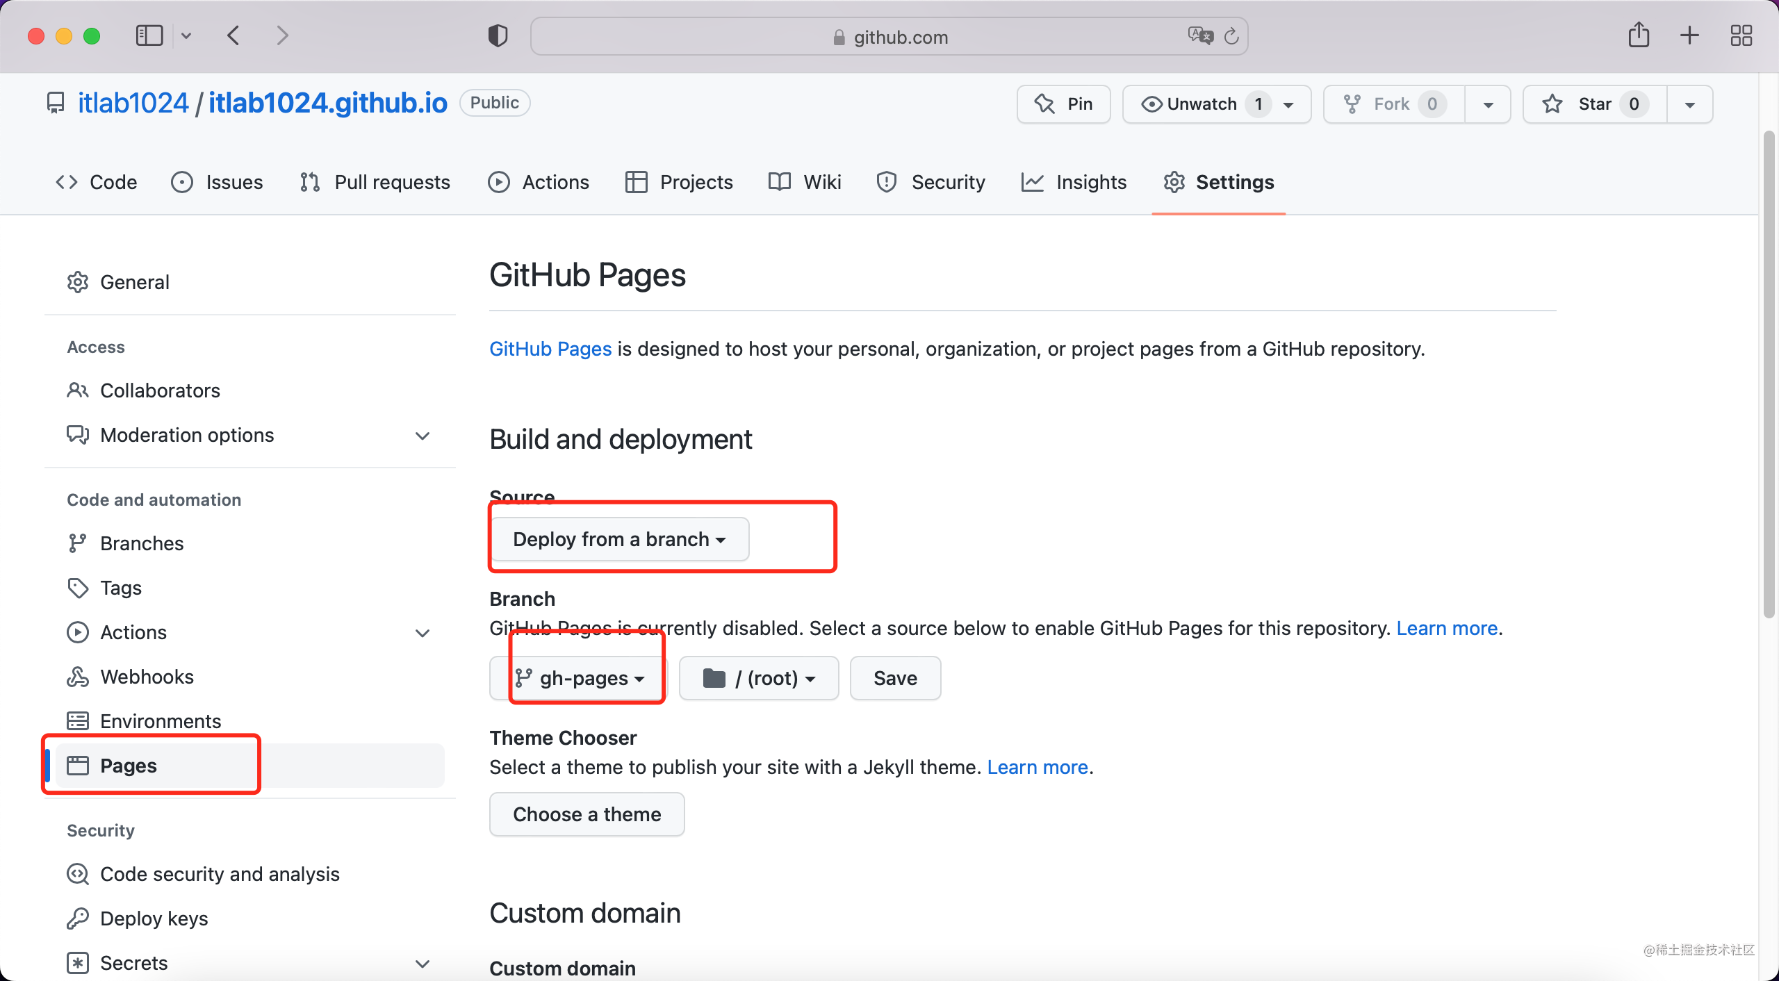Screen dimensions: 1779x981
Task: Expand Moderation options in sidebar
Action: (423, 436)
